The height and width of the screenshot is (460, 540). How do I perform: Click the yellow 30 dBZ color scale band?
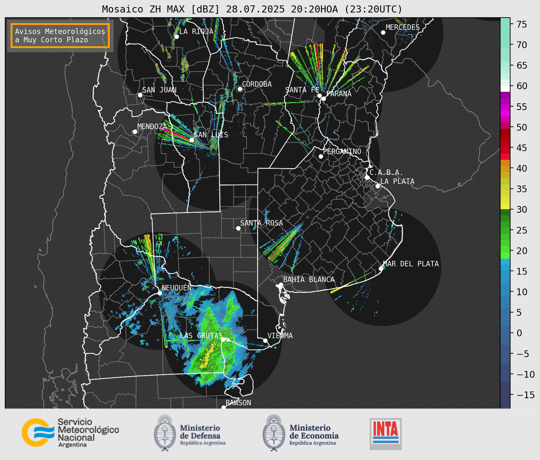(505, 206)
